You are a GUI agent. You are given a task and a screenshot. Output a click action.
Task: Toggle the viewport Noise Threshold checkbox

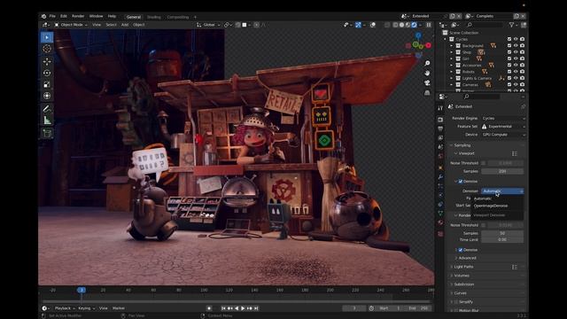[x=483, y=163]
